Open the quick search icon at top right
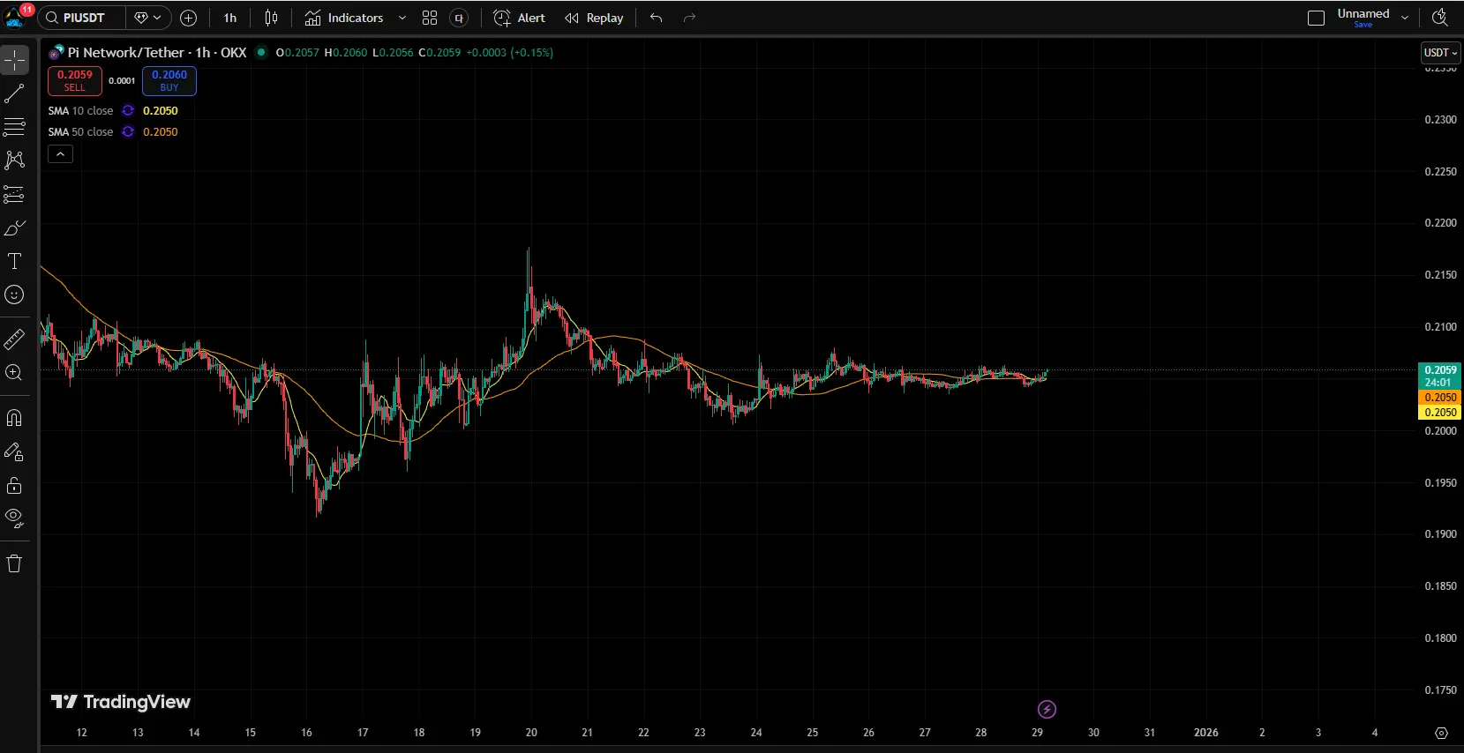 1440,18
